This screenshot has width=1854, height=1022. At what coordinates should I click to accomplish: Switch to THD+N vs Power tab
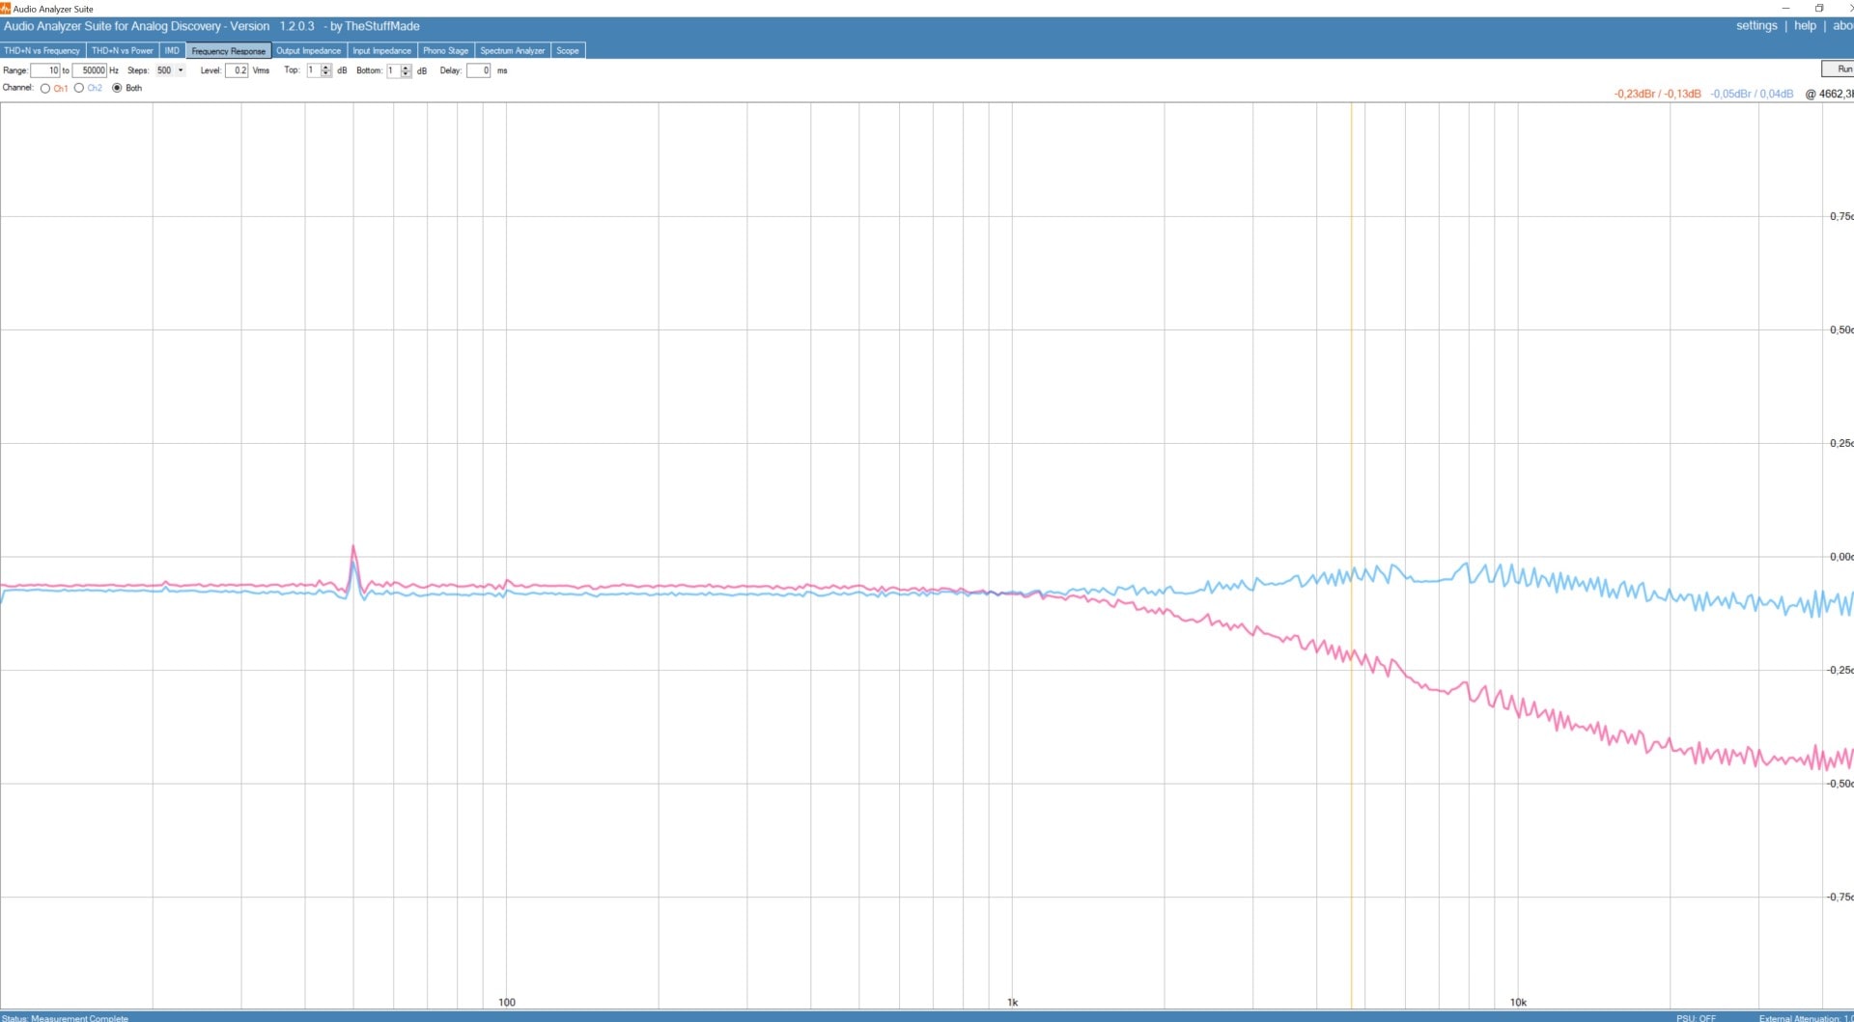click(123, 50)
